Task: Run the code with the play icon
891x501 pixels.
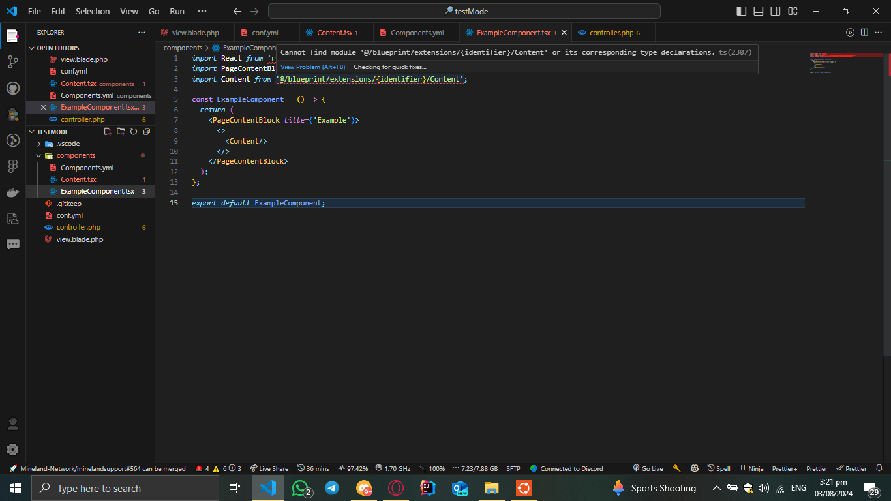Action: 850,32
